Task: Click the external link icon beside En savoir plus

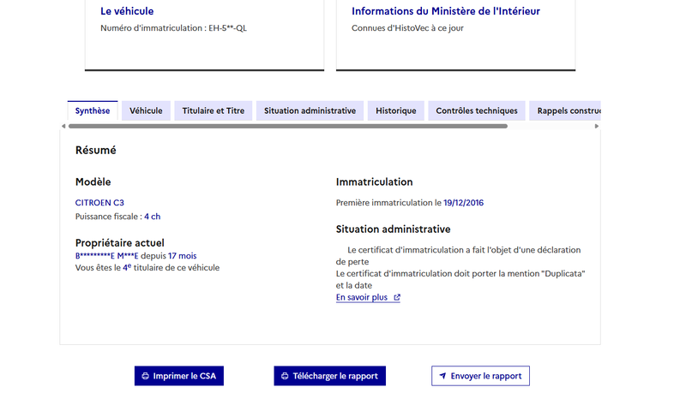Action: tap(397, 297)
